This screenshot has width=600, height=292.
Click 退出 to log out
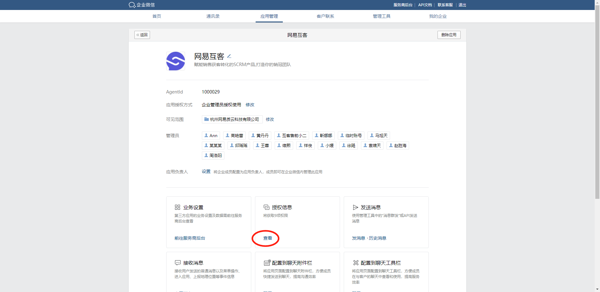point(462,5)
